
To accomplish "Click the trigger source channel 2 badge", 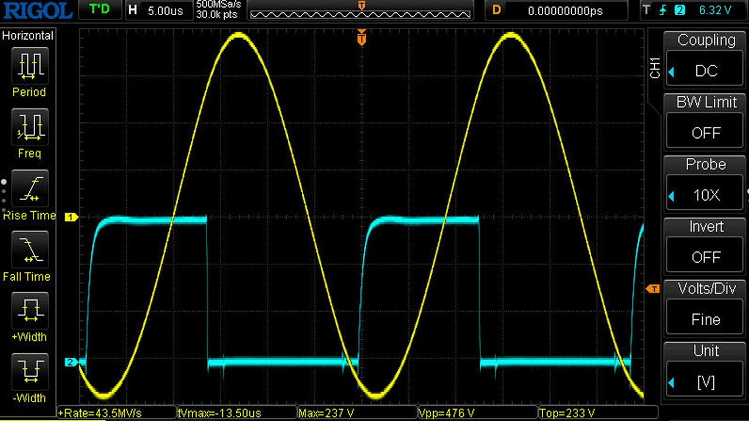I will click(x=679, y=10).
